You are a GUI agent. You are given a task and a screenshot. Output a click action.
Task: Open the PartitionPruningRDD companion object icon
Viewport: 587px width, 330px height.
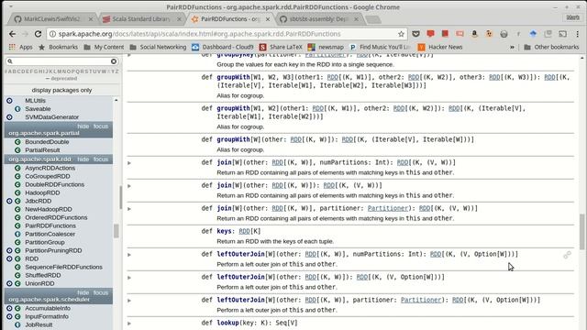tap(9, 250)
